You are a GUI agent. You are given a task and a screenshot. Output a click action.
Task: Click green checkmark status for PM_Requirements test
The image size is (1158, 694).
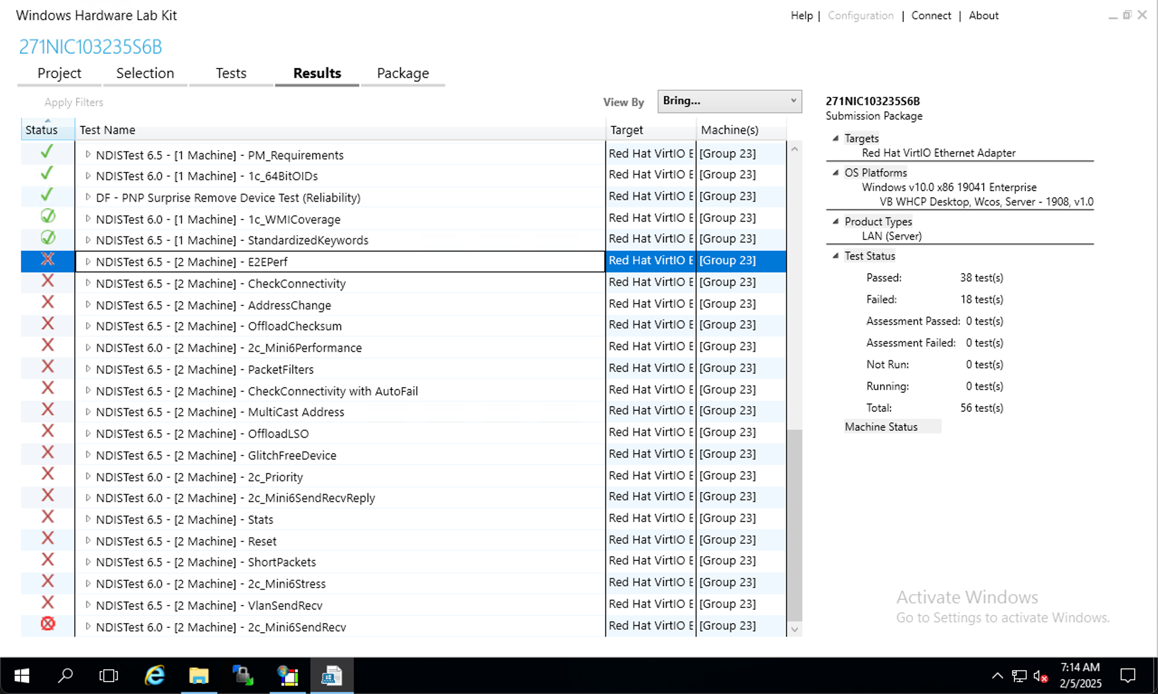pos(47,152)
